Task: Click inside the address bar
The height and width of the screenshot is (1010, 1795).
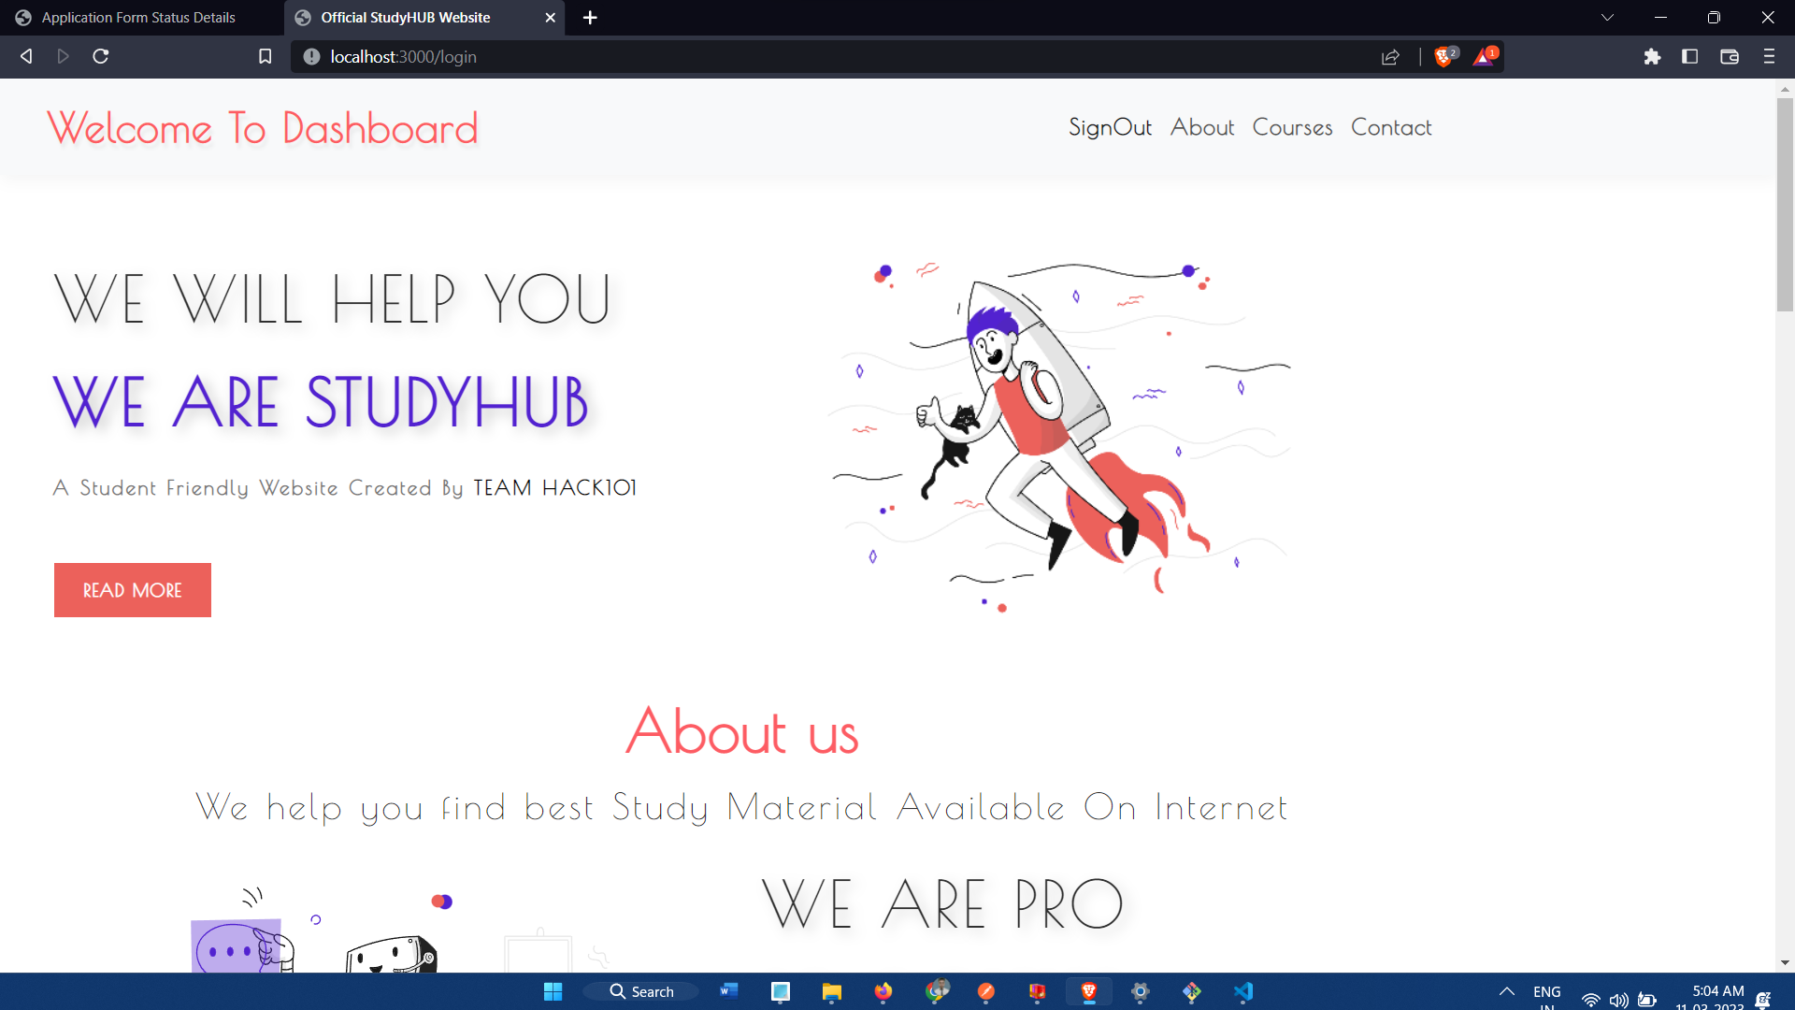Action: tap(654, 56)
